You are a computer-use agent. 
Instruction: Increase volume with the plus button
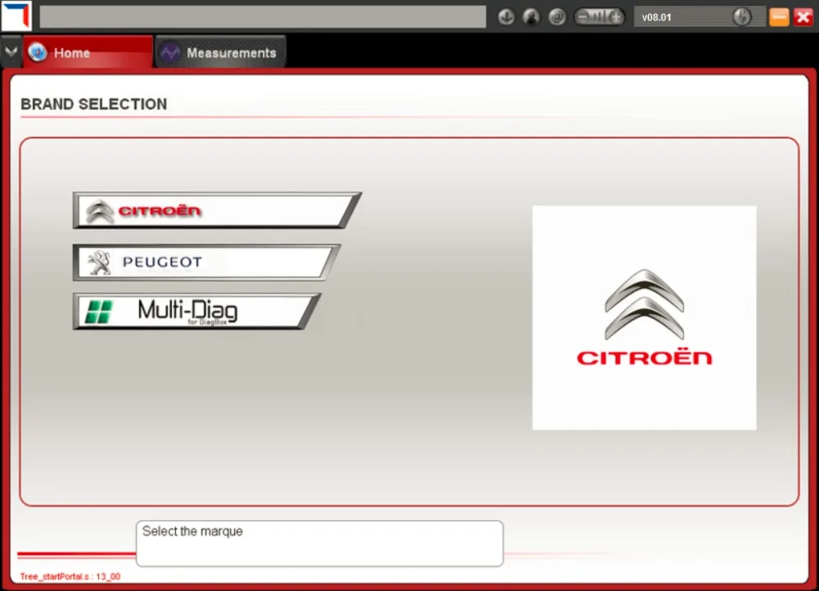pyautogui.click(x=616, y=17)
